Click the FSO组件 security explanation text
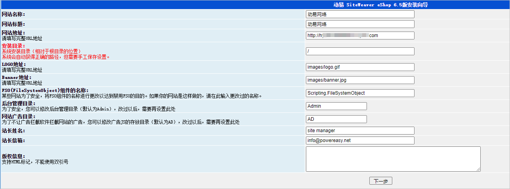The image size is (510, 189). pyautogui.click(x=132, y=96)
